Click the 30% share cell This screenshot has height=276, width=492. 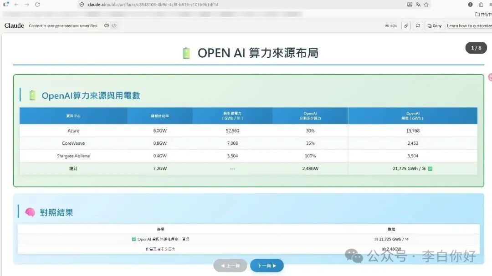tap(310, 130)
